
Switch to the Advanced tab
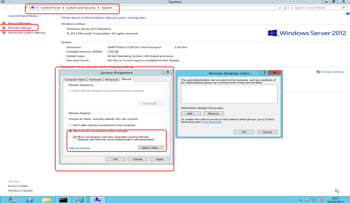tap(112, 79)
